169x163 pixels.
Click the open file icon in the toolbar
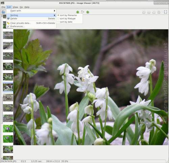pos(3,12)
